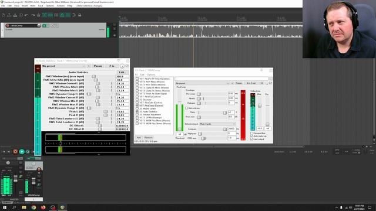Viewport: 376px width, 211px height.
Task: Open taskbar search icon
Action: [x=14, y=207]
